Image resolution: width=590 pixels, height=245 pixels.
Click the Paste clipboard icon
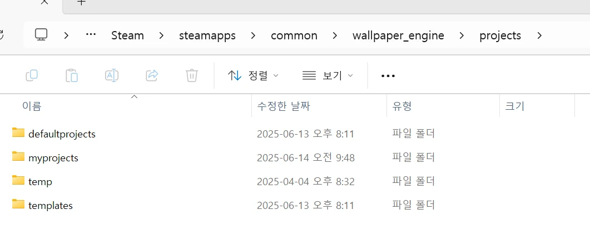pyautogui.click(x=72, y=75)
